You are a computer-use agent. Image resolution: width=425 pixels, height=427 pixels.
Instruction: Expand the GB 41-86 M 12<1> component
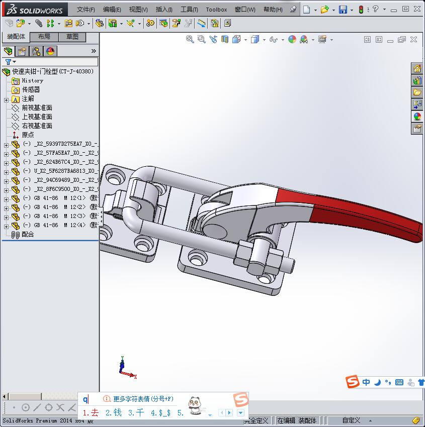pyautogui.click(x=6, y=198)
